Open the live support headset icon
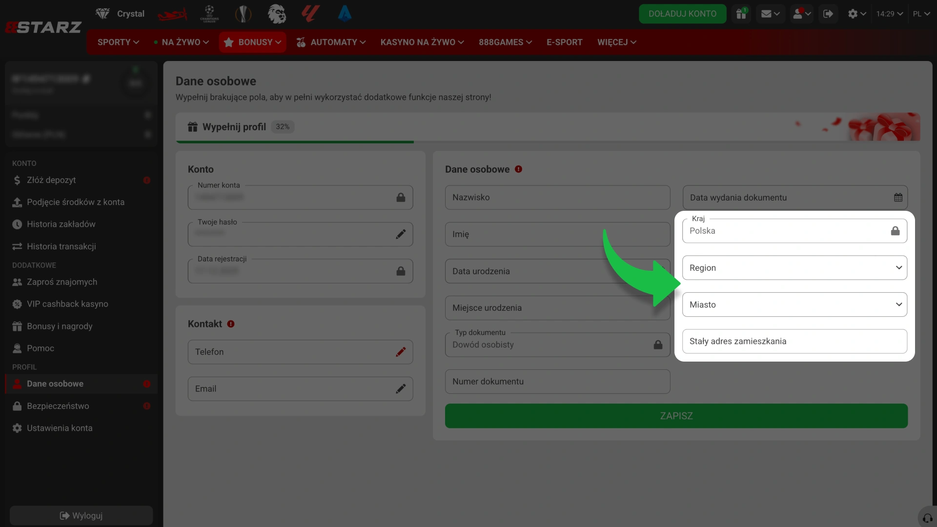This screenshot has height=527, width=937. tap(928, 518)
